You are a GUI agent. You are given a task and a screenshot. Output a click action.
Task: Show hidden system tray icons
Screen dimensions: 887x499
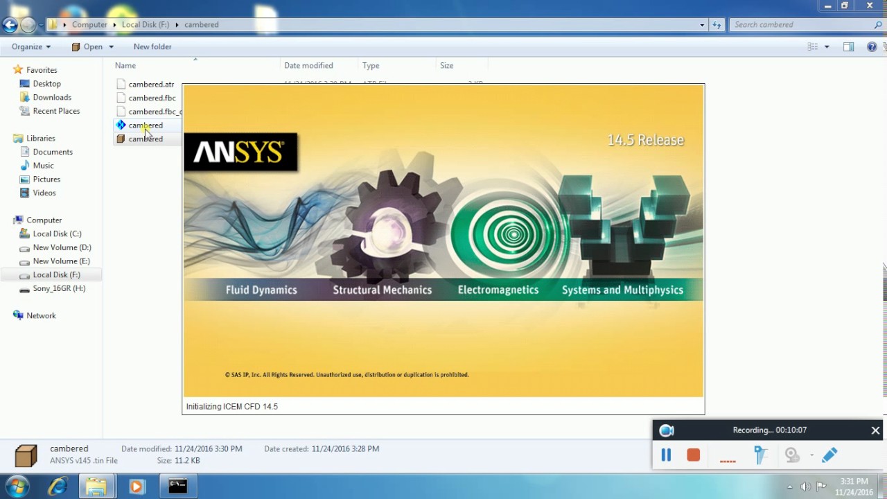[790, 487]
